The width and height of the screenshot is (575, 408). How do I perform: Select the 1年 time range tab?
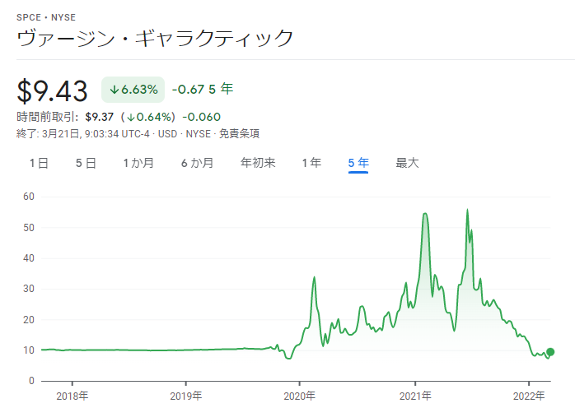311,163
